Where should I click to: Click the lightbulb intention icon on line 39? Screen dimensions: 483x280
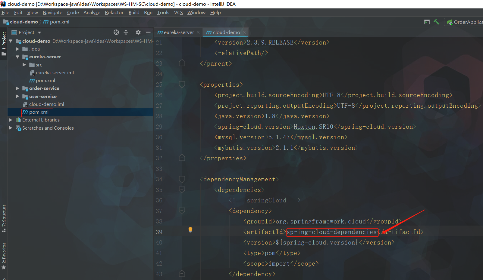(x=190, y=230)
